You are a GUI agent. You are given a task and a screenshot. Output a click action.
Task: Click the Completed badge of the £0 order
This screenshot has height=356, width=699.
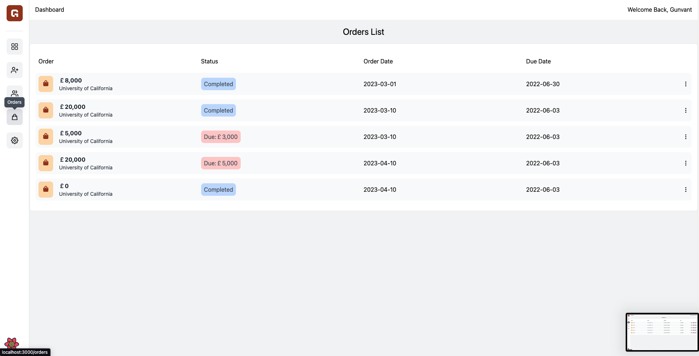click(218, 190)
